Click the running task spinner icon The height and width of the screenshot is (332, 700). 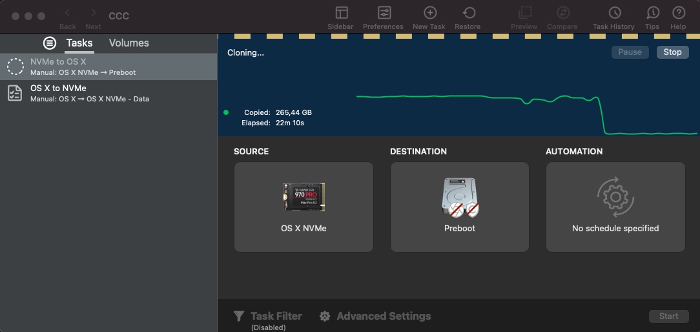click(x=15, y=67)
